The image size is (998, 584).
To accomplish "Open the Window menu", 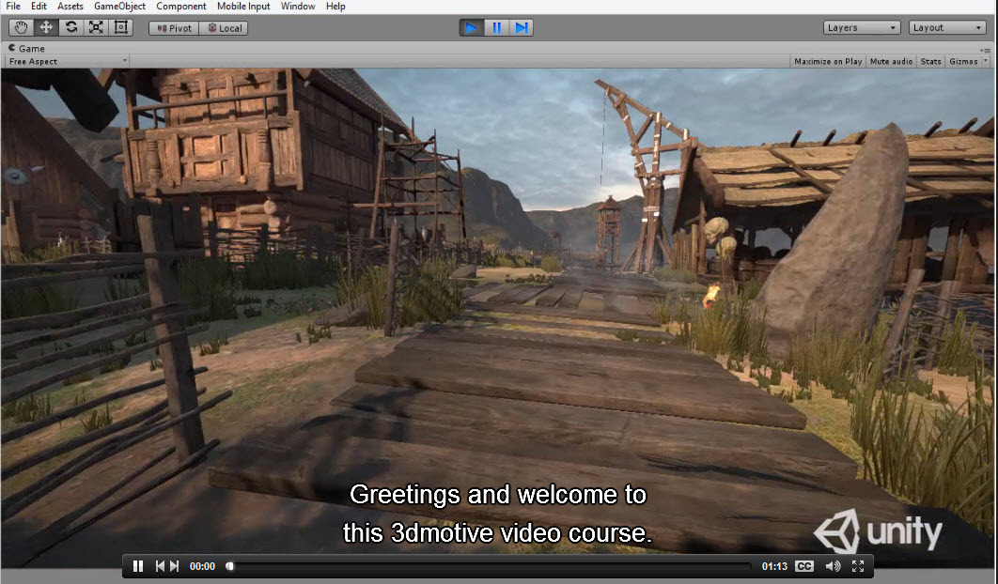I will (x=298, y=7).
